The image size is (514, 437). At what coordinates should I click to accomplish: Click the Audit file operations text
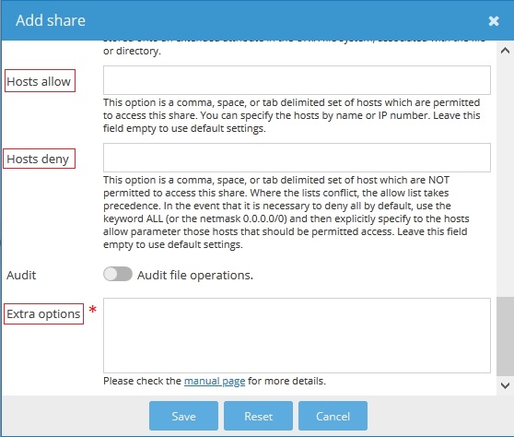pyautogui.click(x=195, y=275)
